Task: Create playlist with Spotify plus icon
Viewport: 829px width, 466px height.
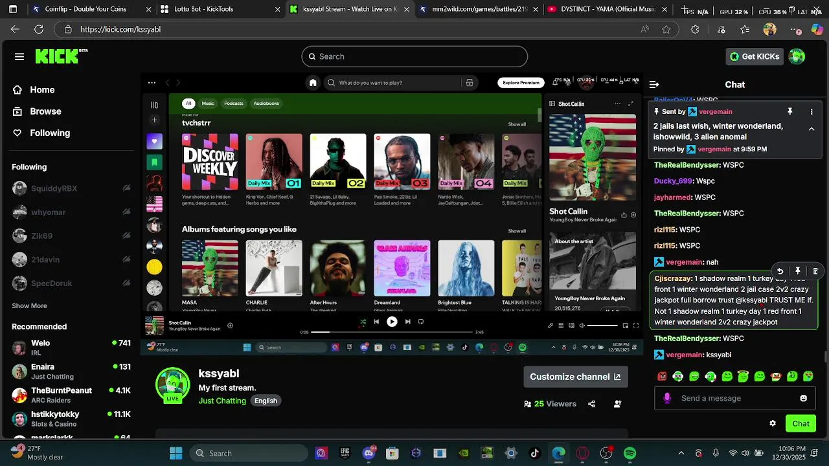Action: pos(154,120)
